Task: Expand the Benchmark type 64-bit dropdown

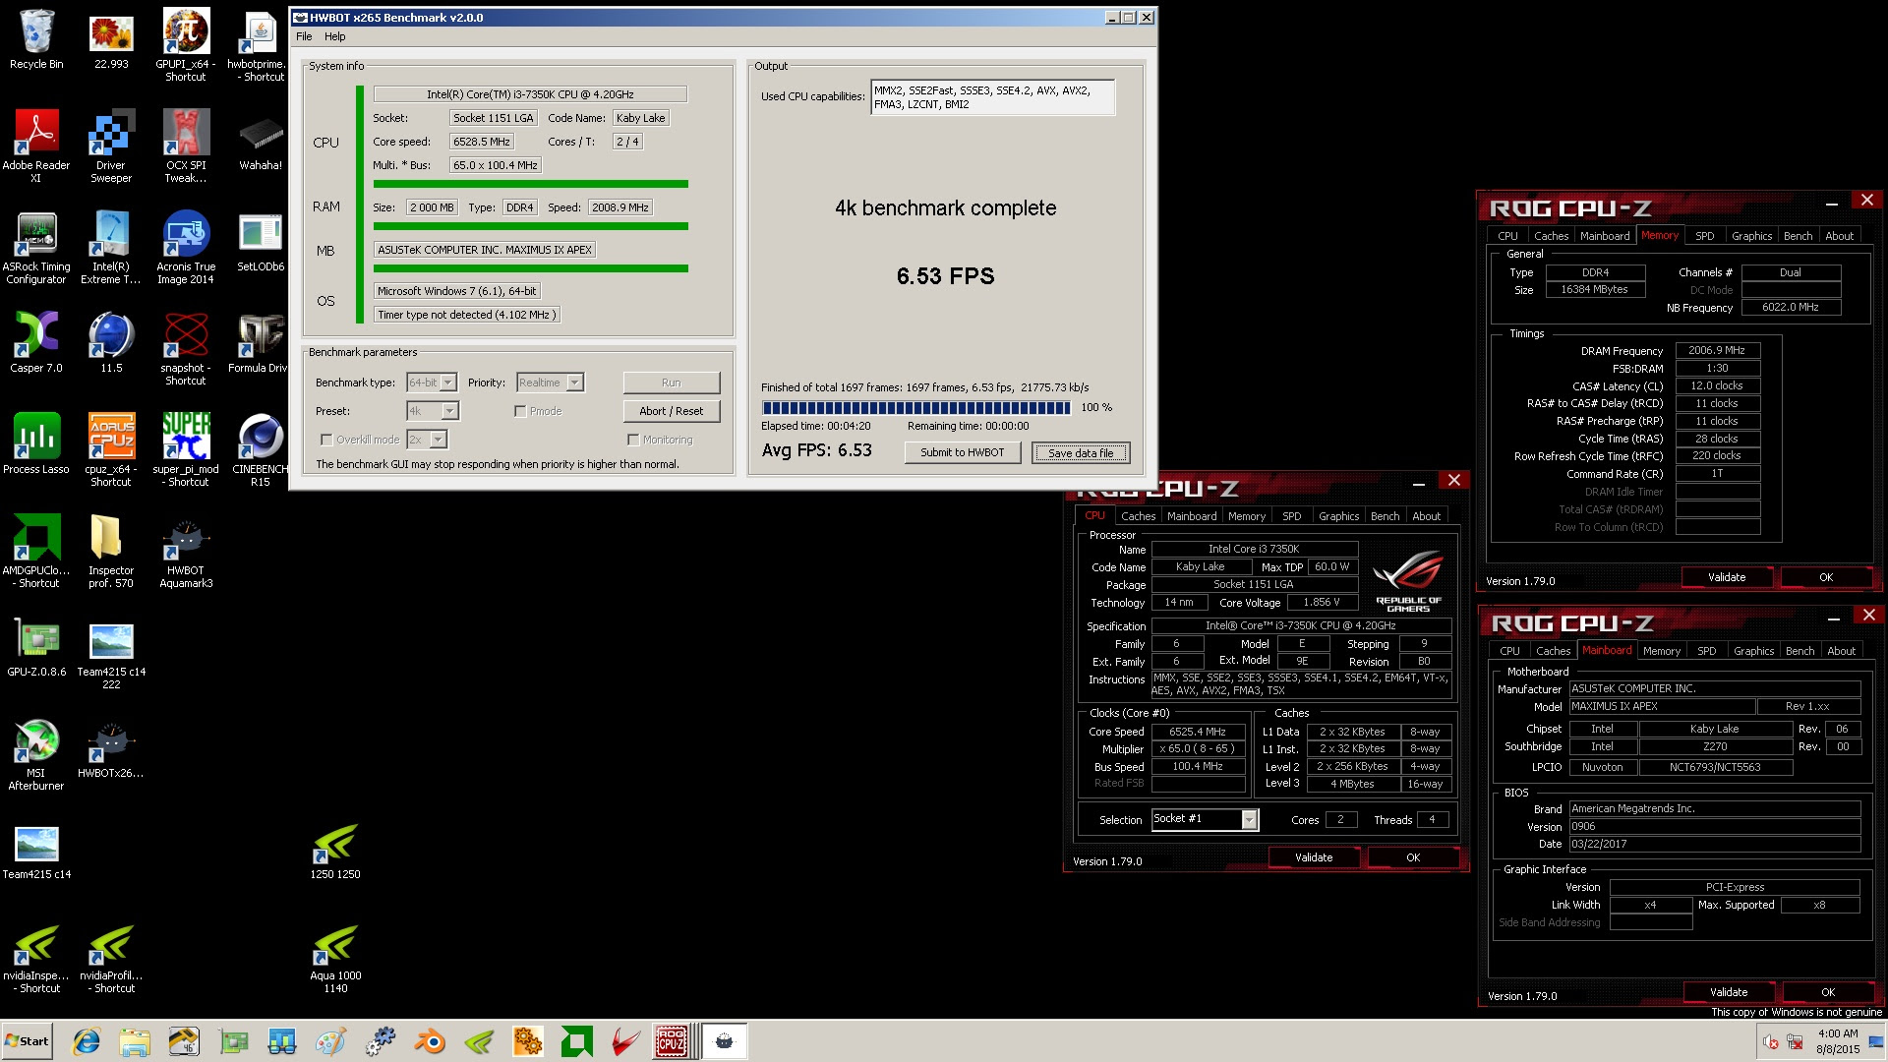Action: (448, 383)
